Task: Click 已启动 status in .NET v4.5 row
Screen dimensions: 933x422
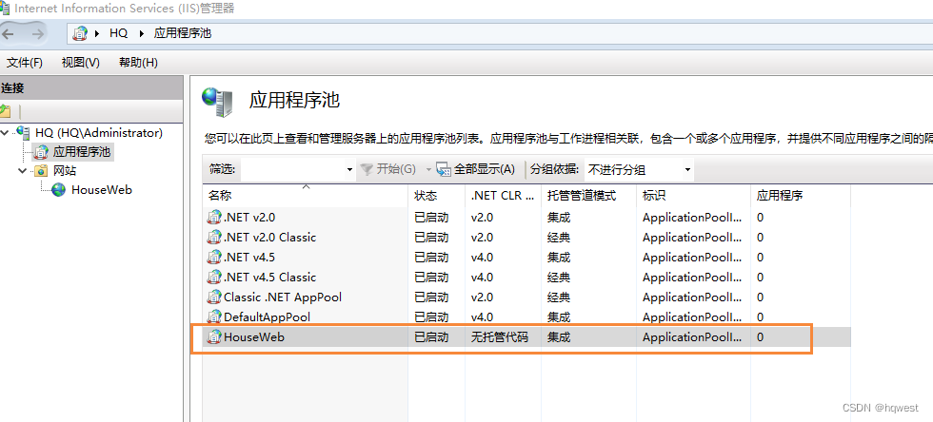Action: [x=431, y=258]
